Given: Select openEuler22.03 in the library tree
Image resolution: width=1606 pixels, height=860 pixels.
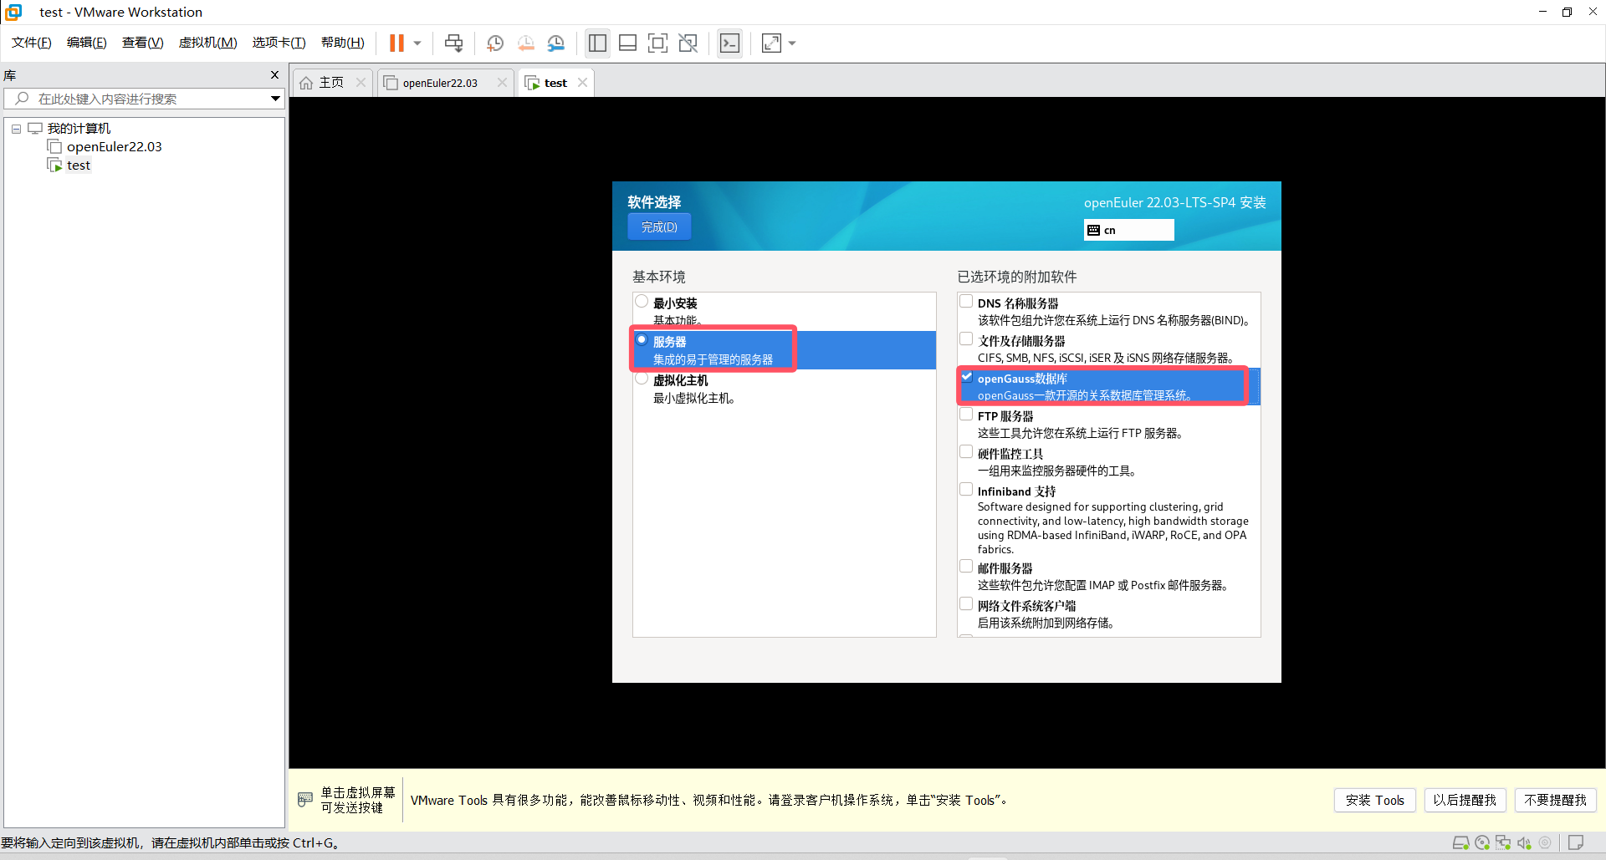Looking at the screenshot, I should pyautogui.click(x=115, y=147).
